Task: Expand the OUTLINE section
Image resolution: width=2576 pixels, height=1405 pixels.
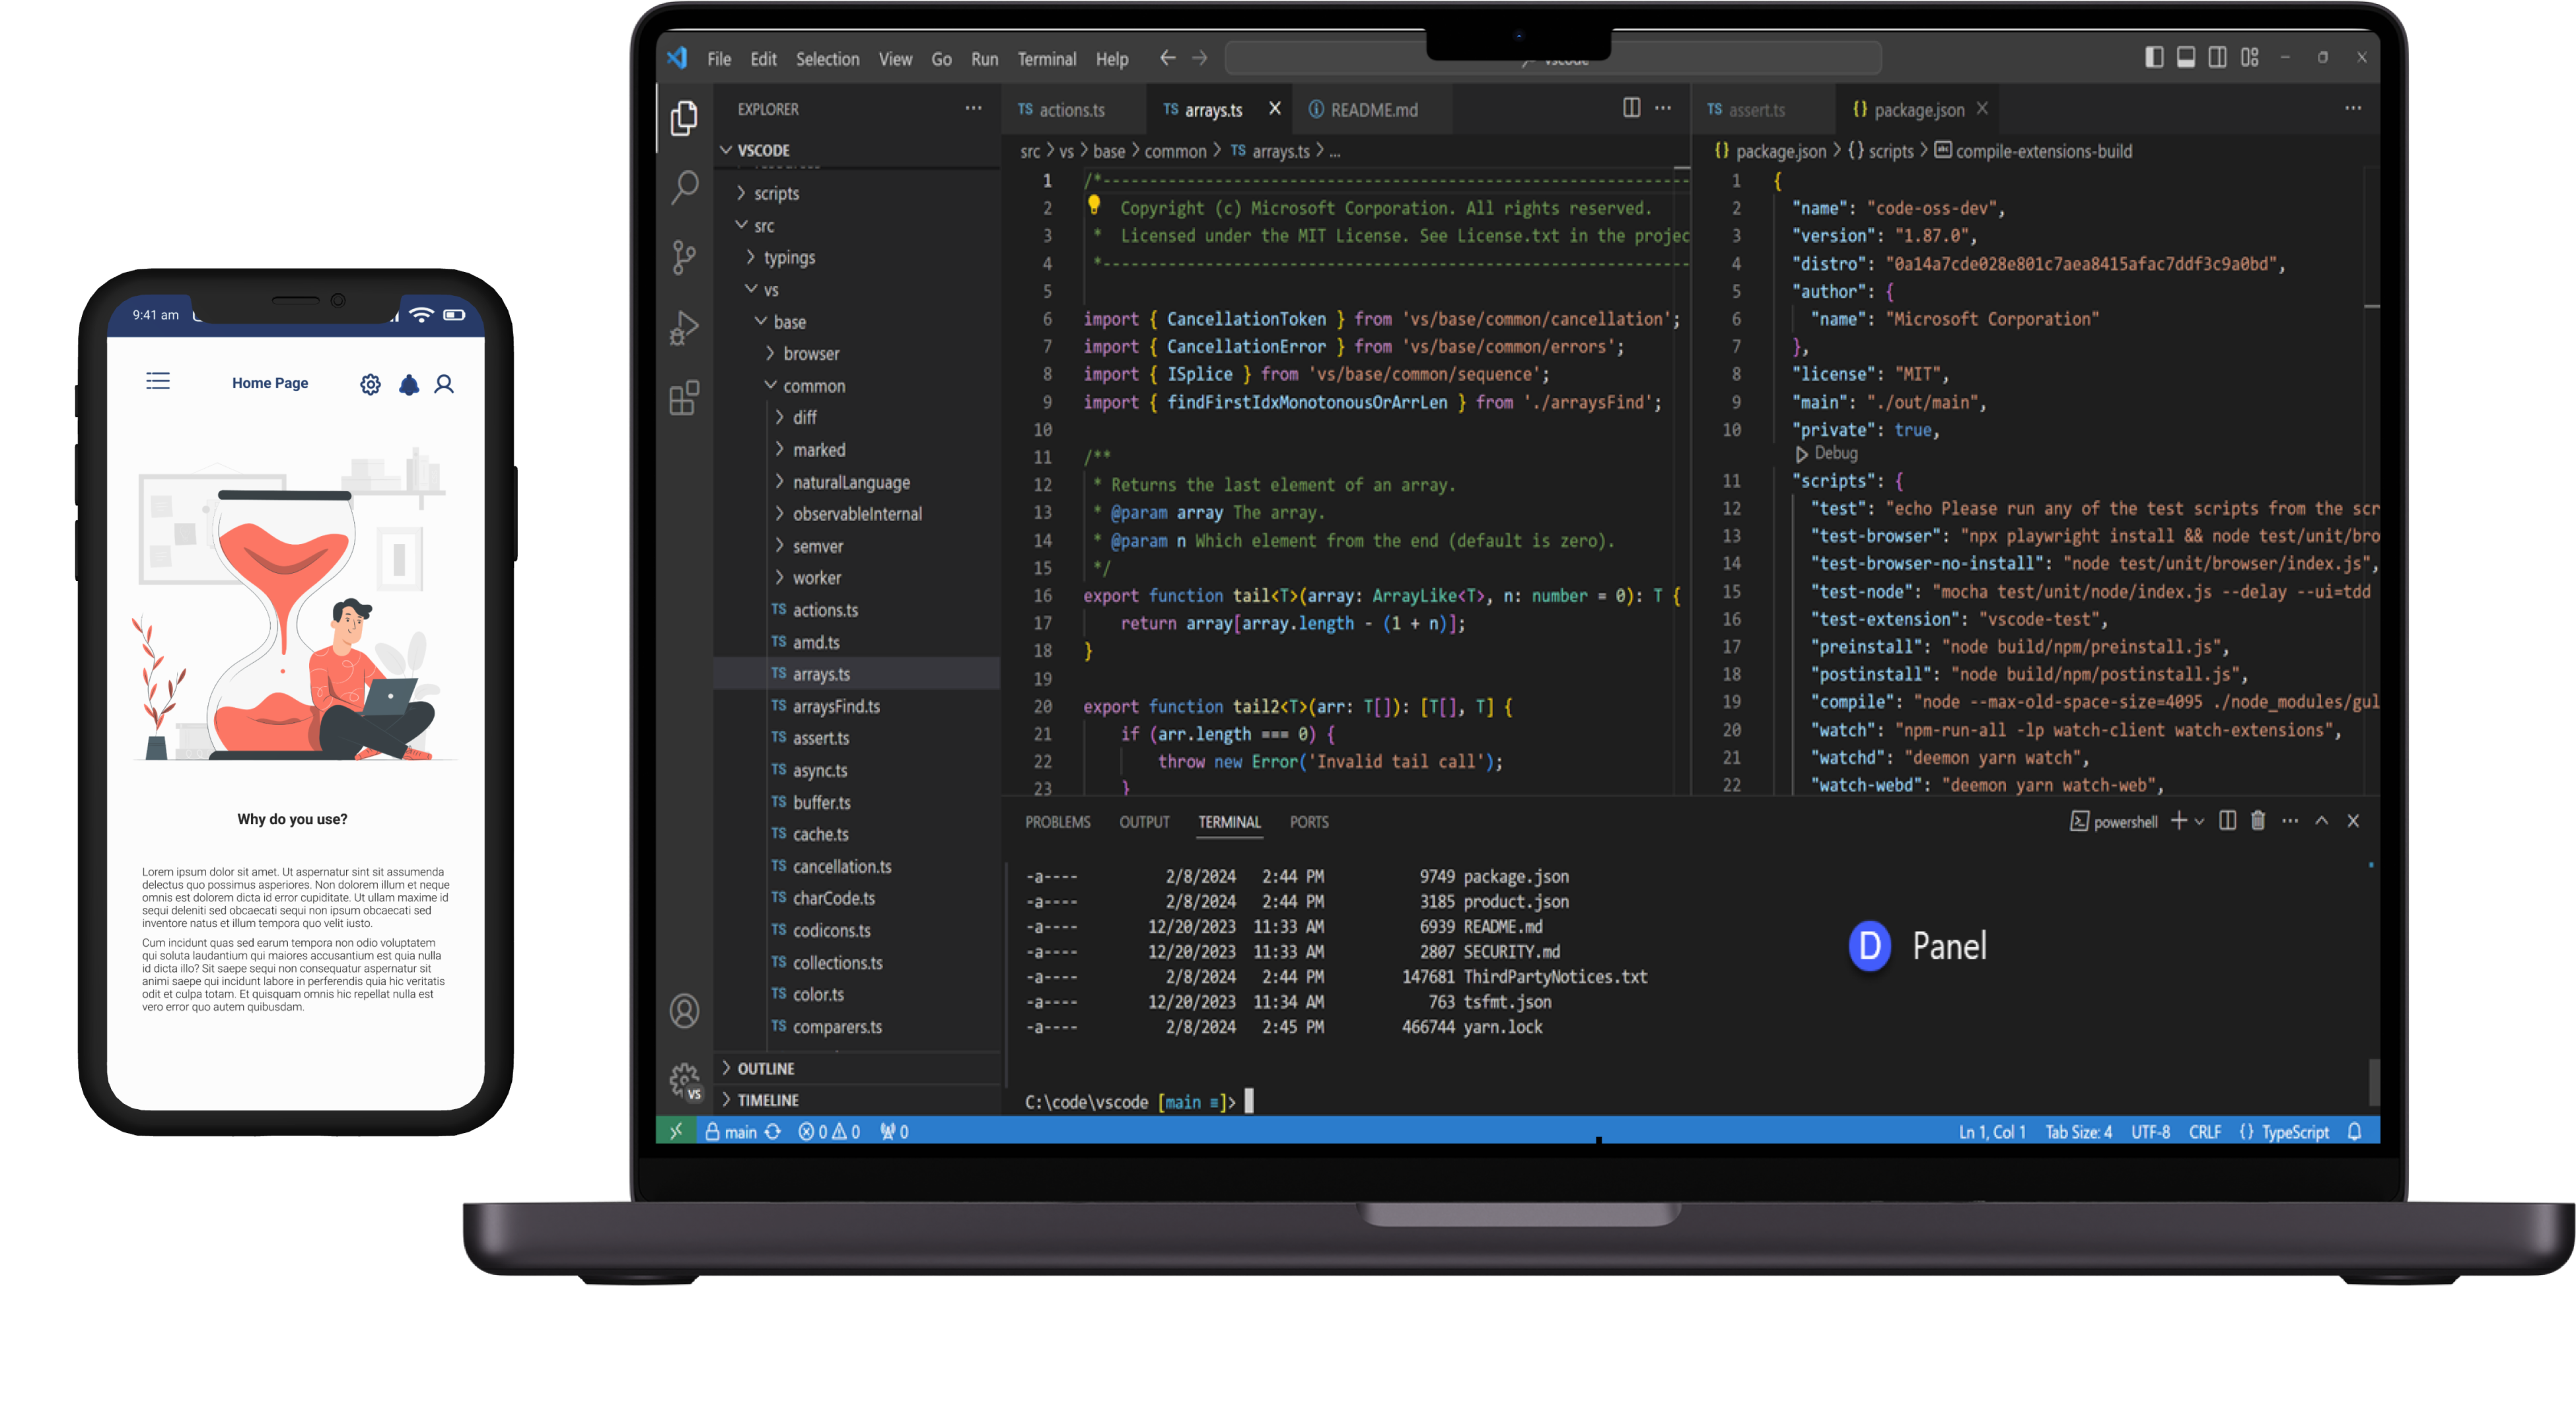Action: [x=765, y=1067]
